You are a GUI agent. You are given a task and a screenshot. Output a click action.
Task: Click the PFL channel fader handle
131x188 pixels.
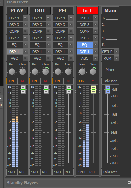click(69, 90)
